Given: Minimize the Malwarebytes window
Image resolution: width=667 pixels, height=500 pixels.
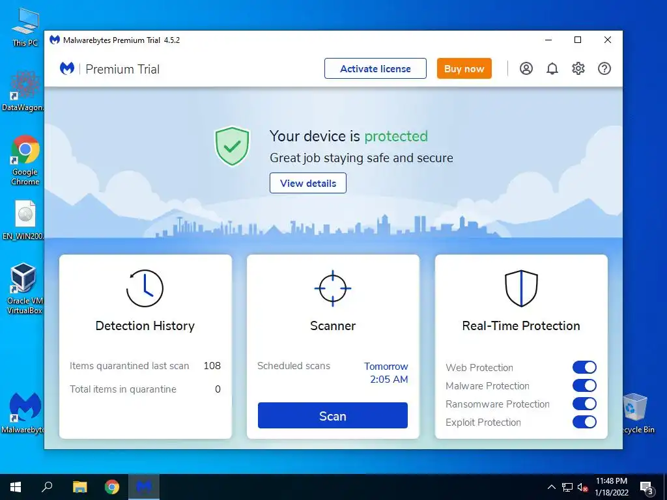Looking at the screenshot, I should pos(548,40).
